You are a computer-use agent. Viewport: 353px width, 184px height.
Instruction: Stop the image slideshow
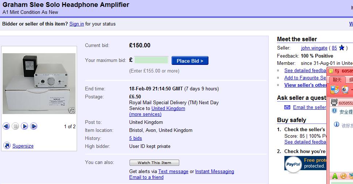pos(15,126)
